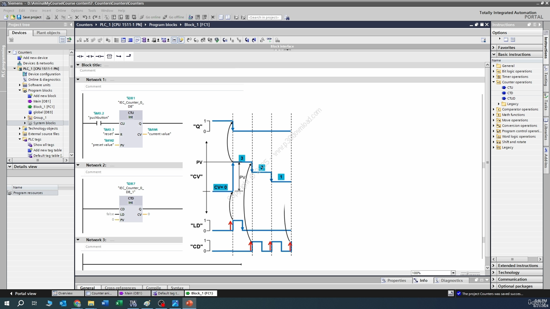Switch to Cross-references tab

120,288
